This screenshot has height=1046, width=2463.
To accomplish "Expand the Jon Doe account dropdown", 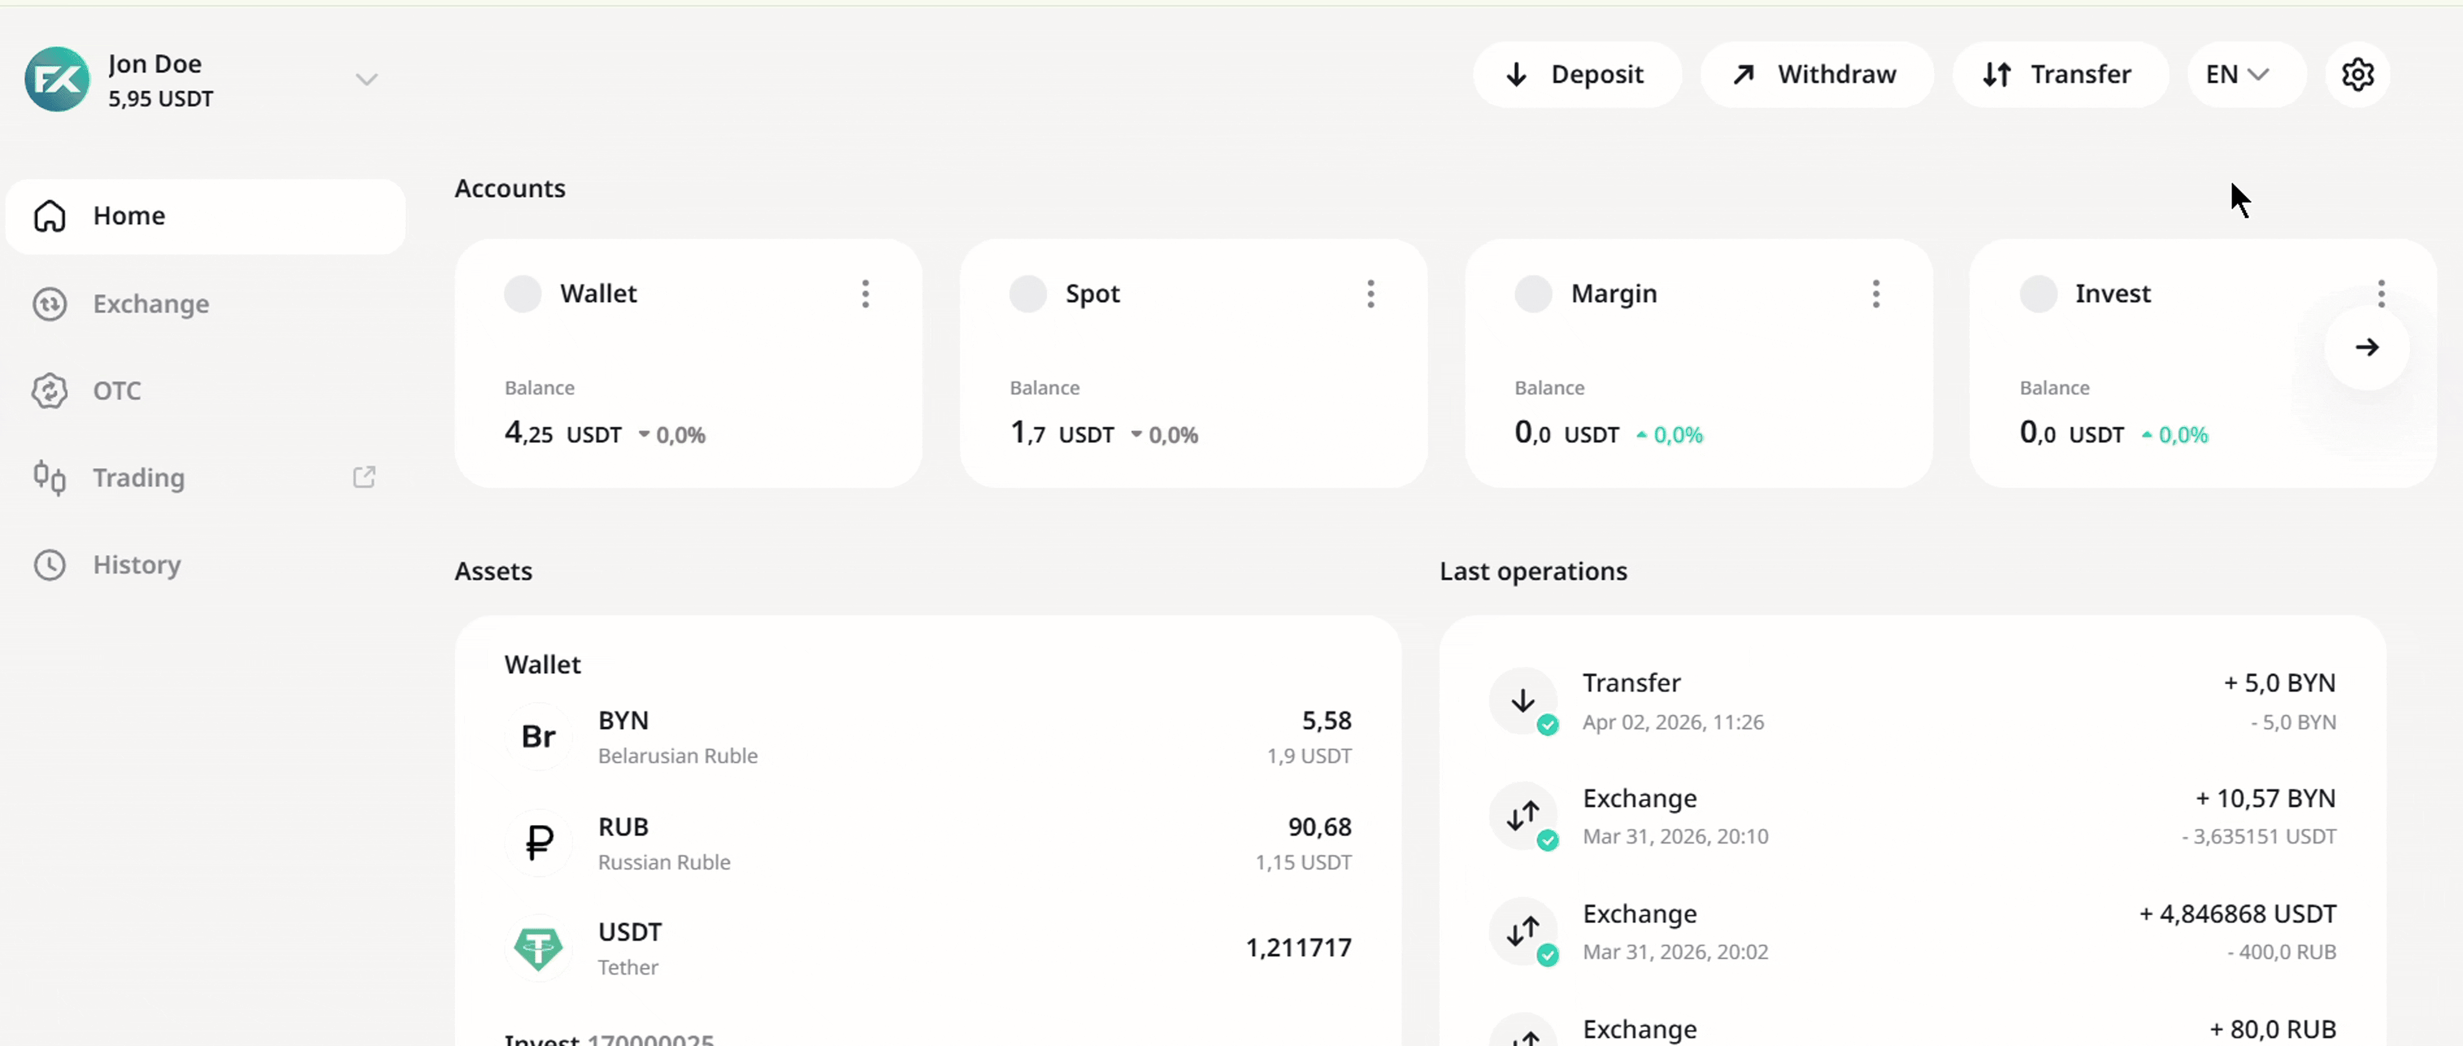I will (x=366, y=79).
